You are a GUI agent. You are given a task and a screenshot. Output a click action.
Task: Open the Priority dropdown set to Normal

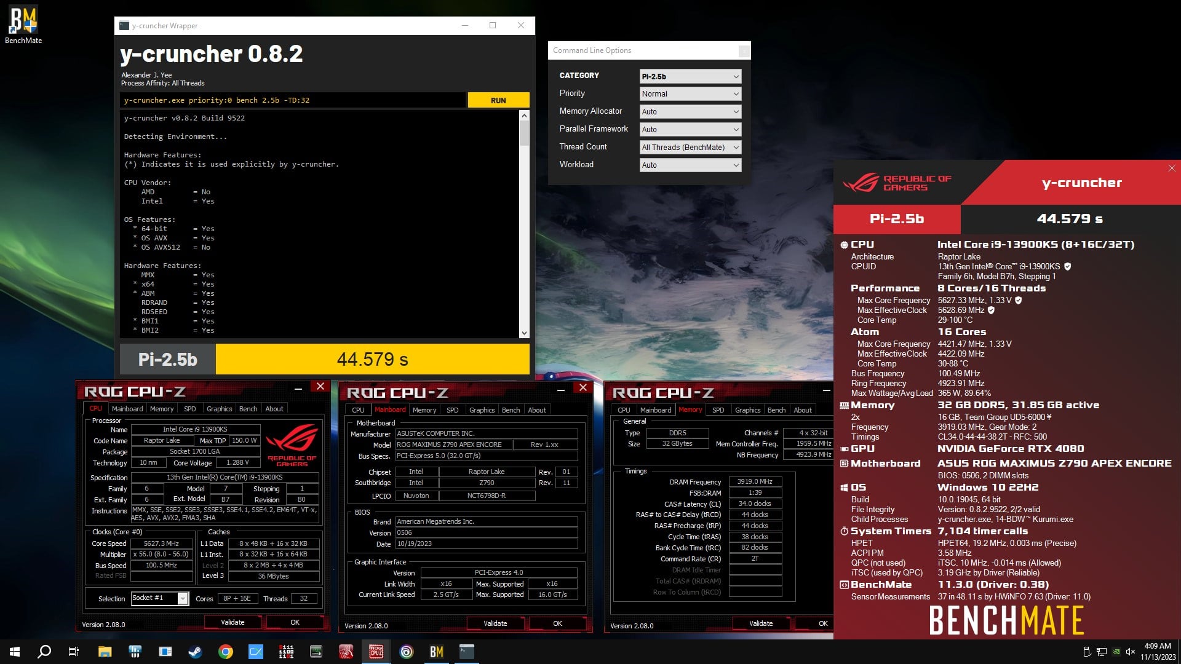click(x=690, y=94)
